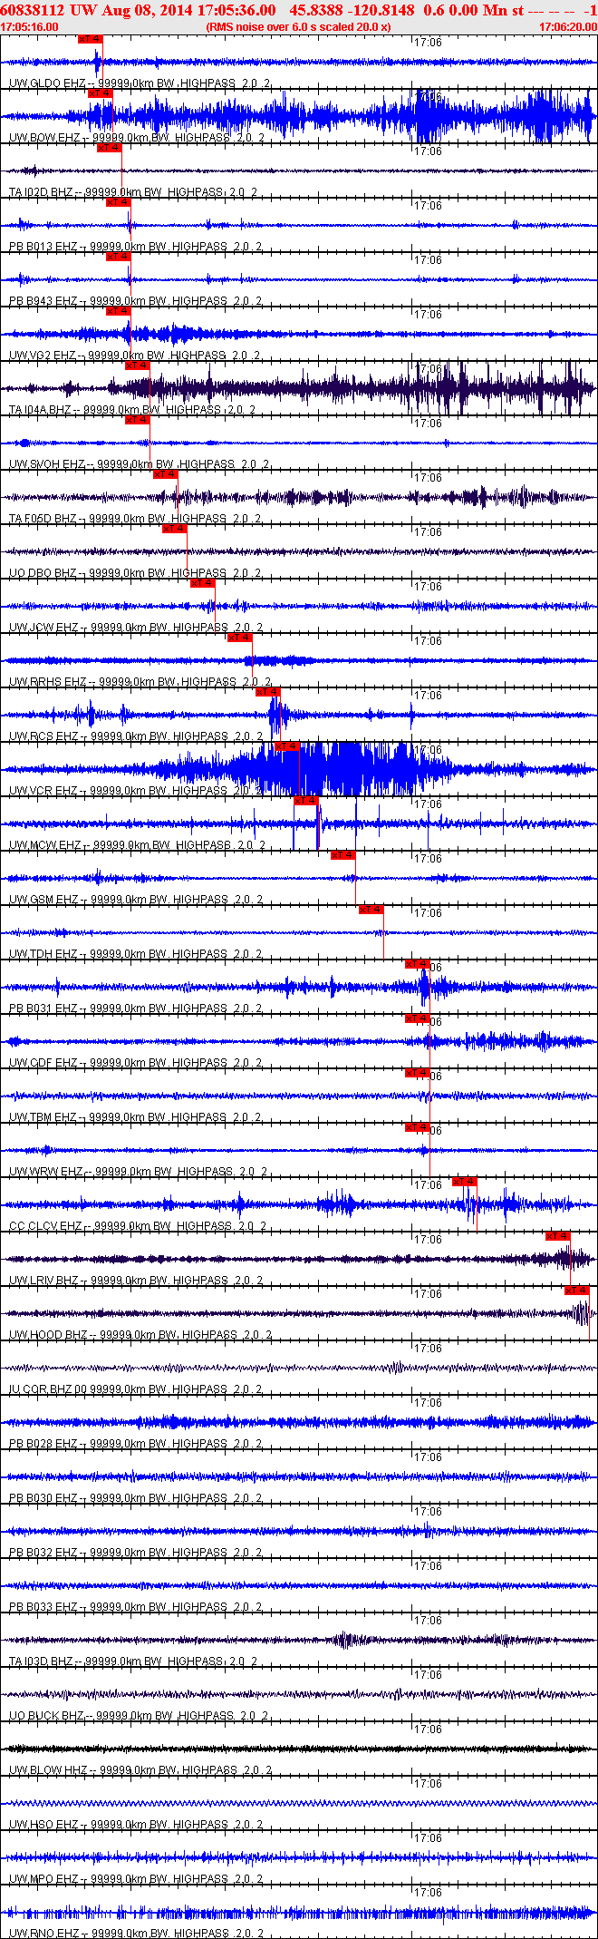Click the event ID 60838112 in title
Screen dimensions: 598x1939
click(x=32, y=10)
